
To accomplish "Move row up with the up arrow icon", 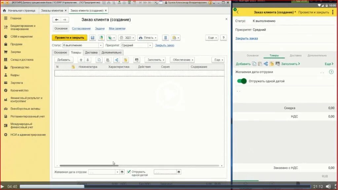I will tap(81, 60).
